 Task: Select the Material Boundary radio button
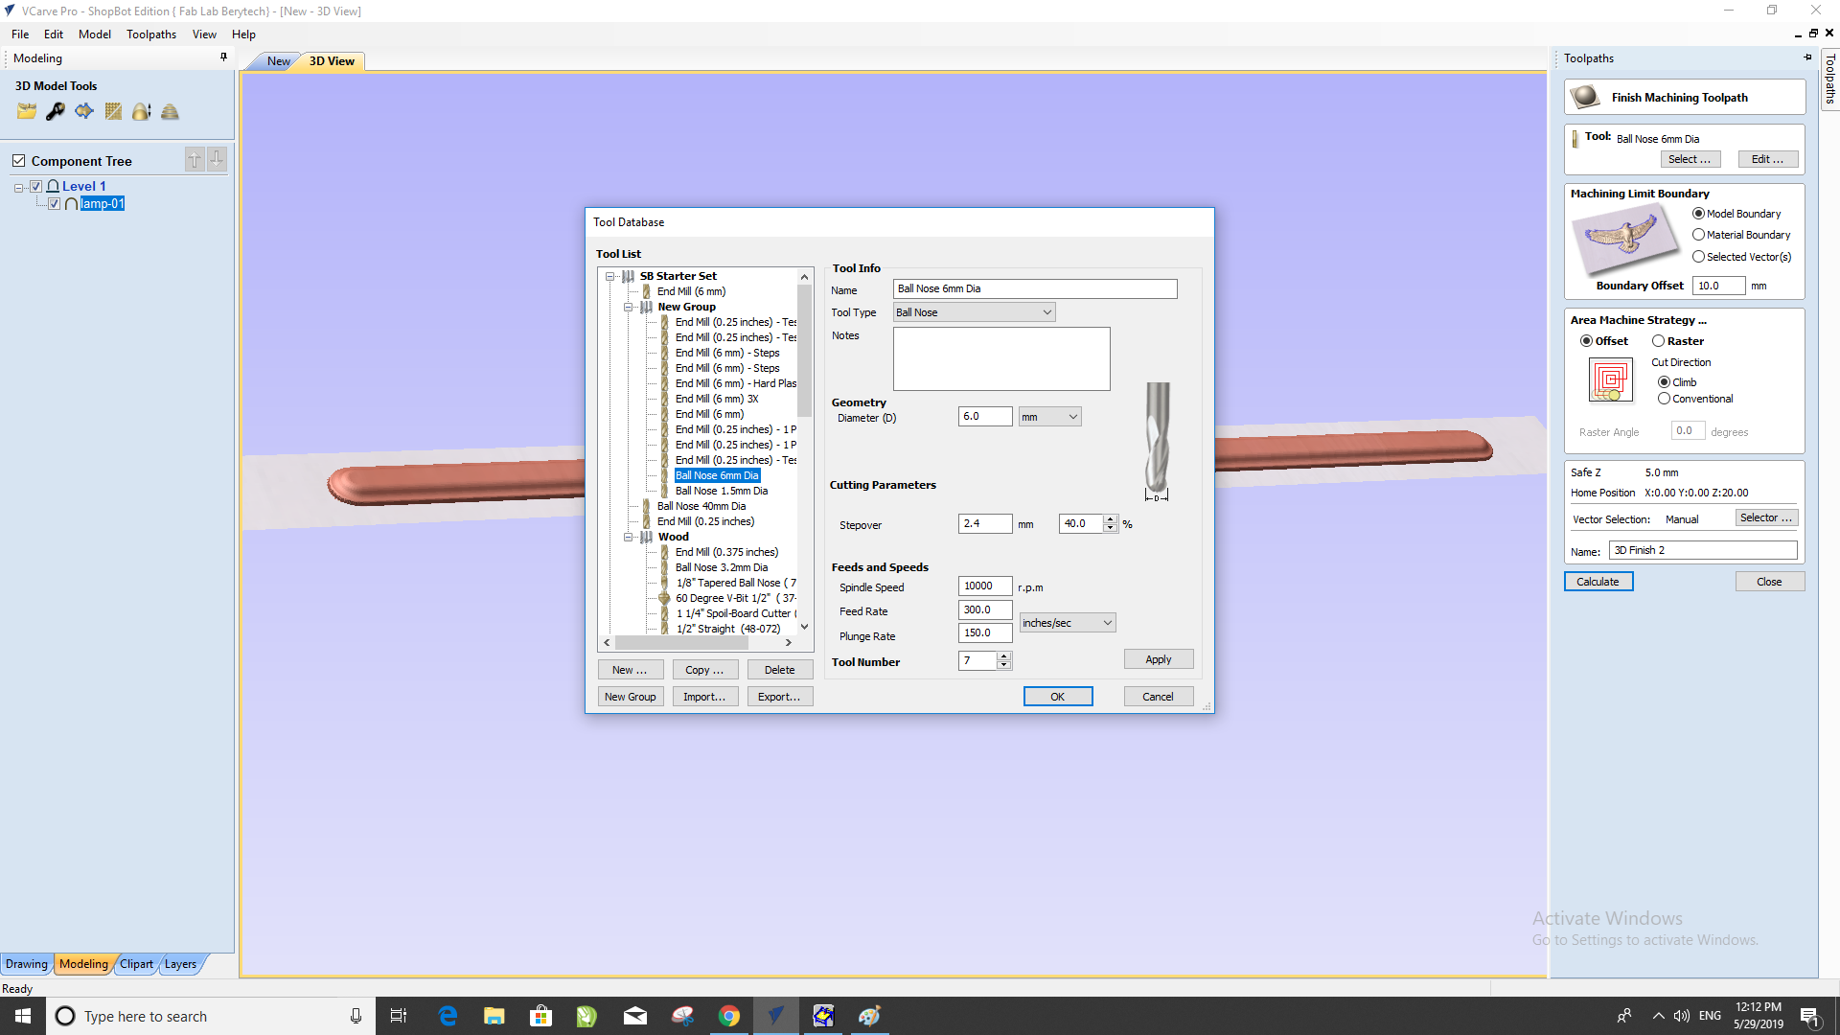coord(1698,235)
